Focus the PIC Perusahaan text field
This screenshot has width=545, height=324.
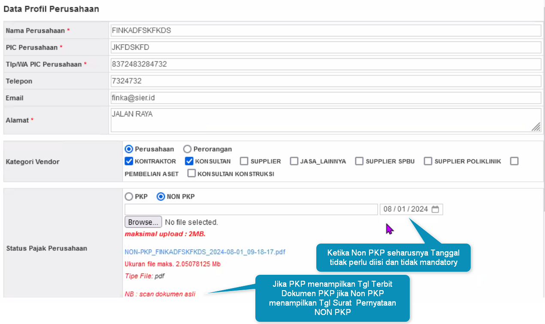click(325, 48)
